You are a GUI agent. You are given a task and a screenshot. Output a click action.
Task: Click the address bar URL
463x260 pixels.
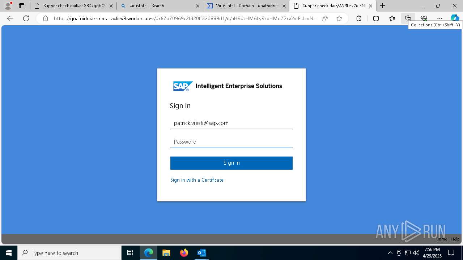(185, 18)
